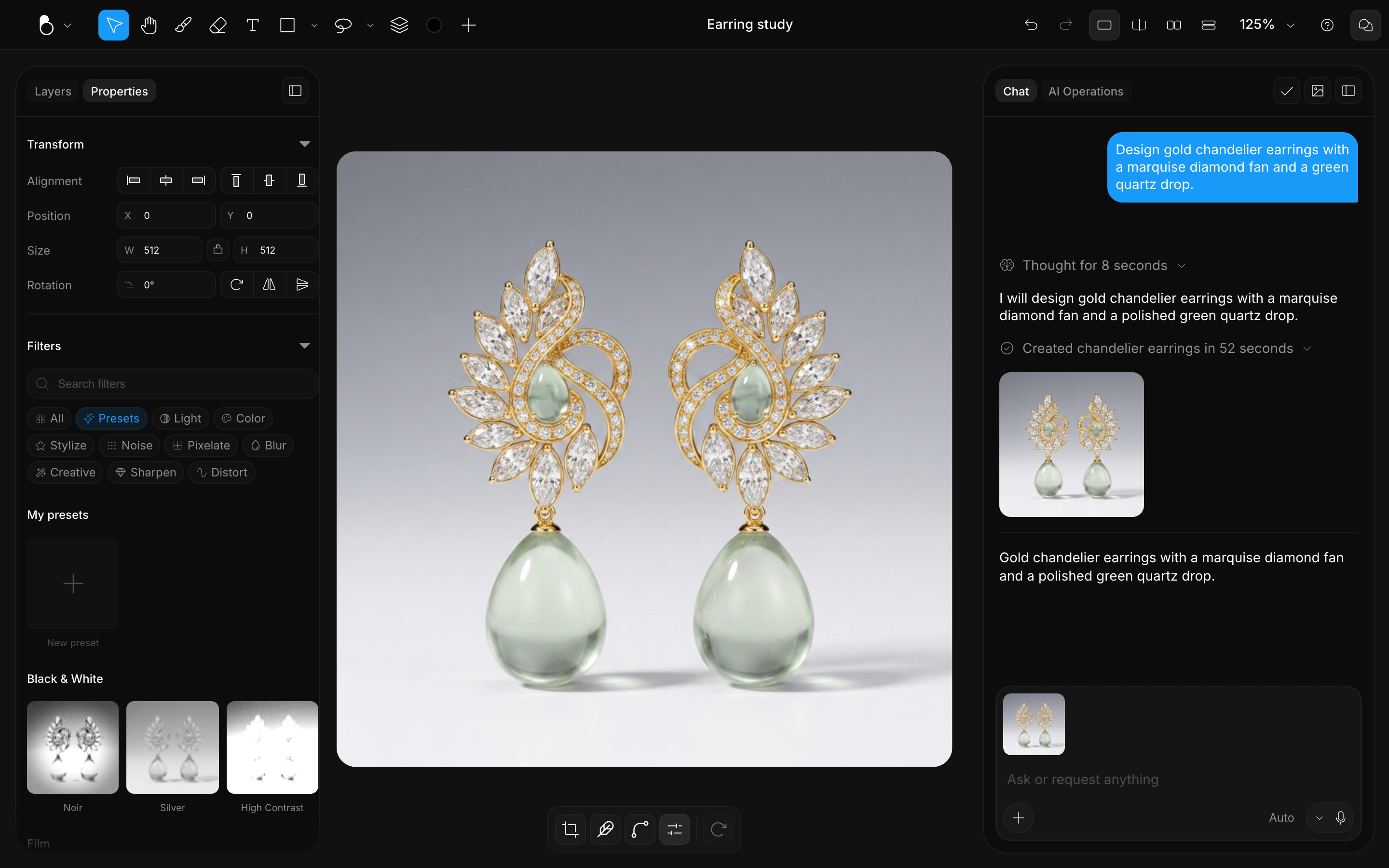Select the Sharpen filter chip
The width and height of the screenshot is (1389, 868).
[x=146, y=473]
